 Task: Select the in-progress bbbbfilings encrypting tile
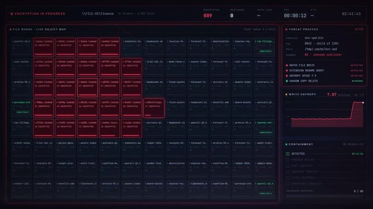pos(154,108)
